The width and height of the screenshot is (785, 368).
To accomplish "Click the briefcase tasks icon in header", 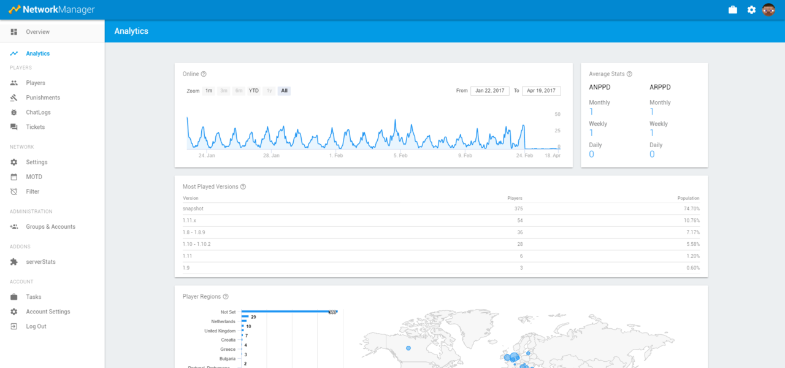I will 732,10.
